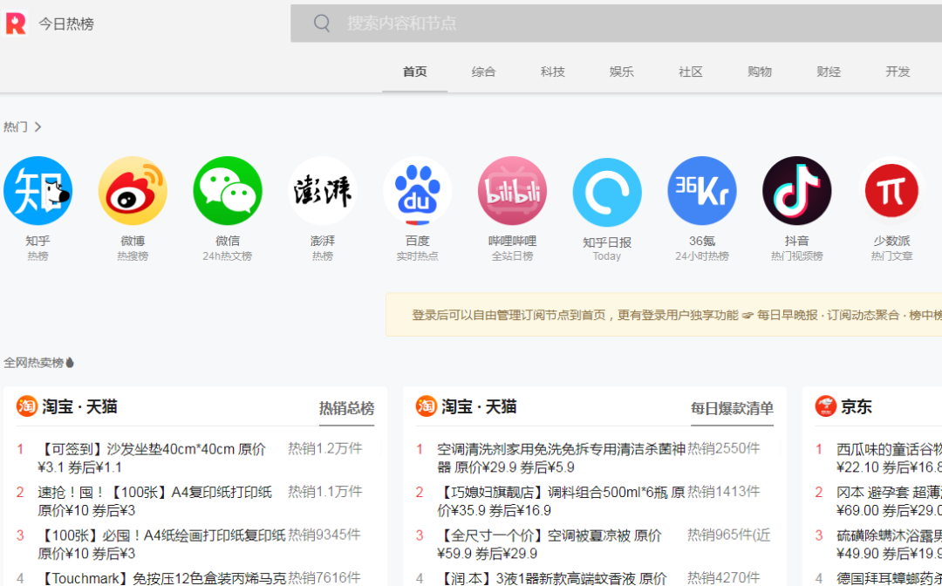
Task: Click the 热销1.2万件 sales count
Action: [x=325, y=448]
